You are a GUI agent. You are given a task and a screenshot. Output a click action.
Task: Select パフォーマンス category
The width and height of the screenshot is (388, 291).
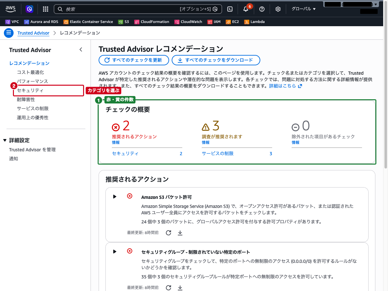pyautogui.click(x=32, y=81)
